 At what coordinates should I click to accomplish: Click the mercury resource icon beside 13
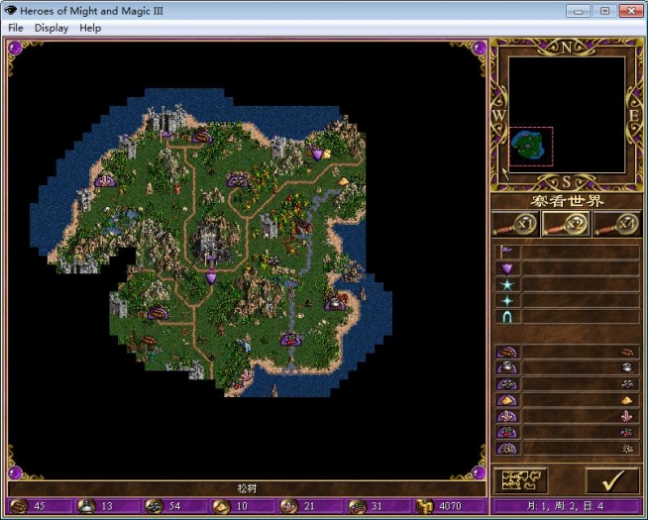point(86,506)
